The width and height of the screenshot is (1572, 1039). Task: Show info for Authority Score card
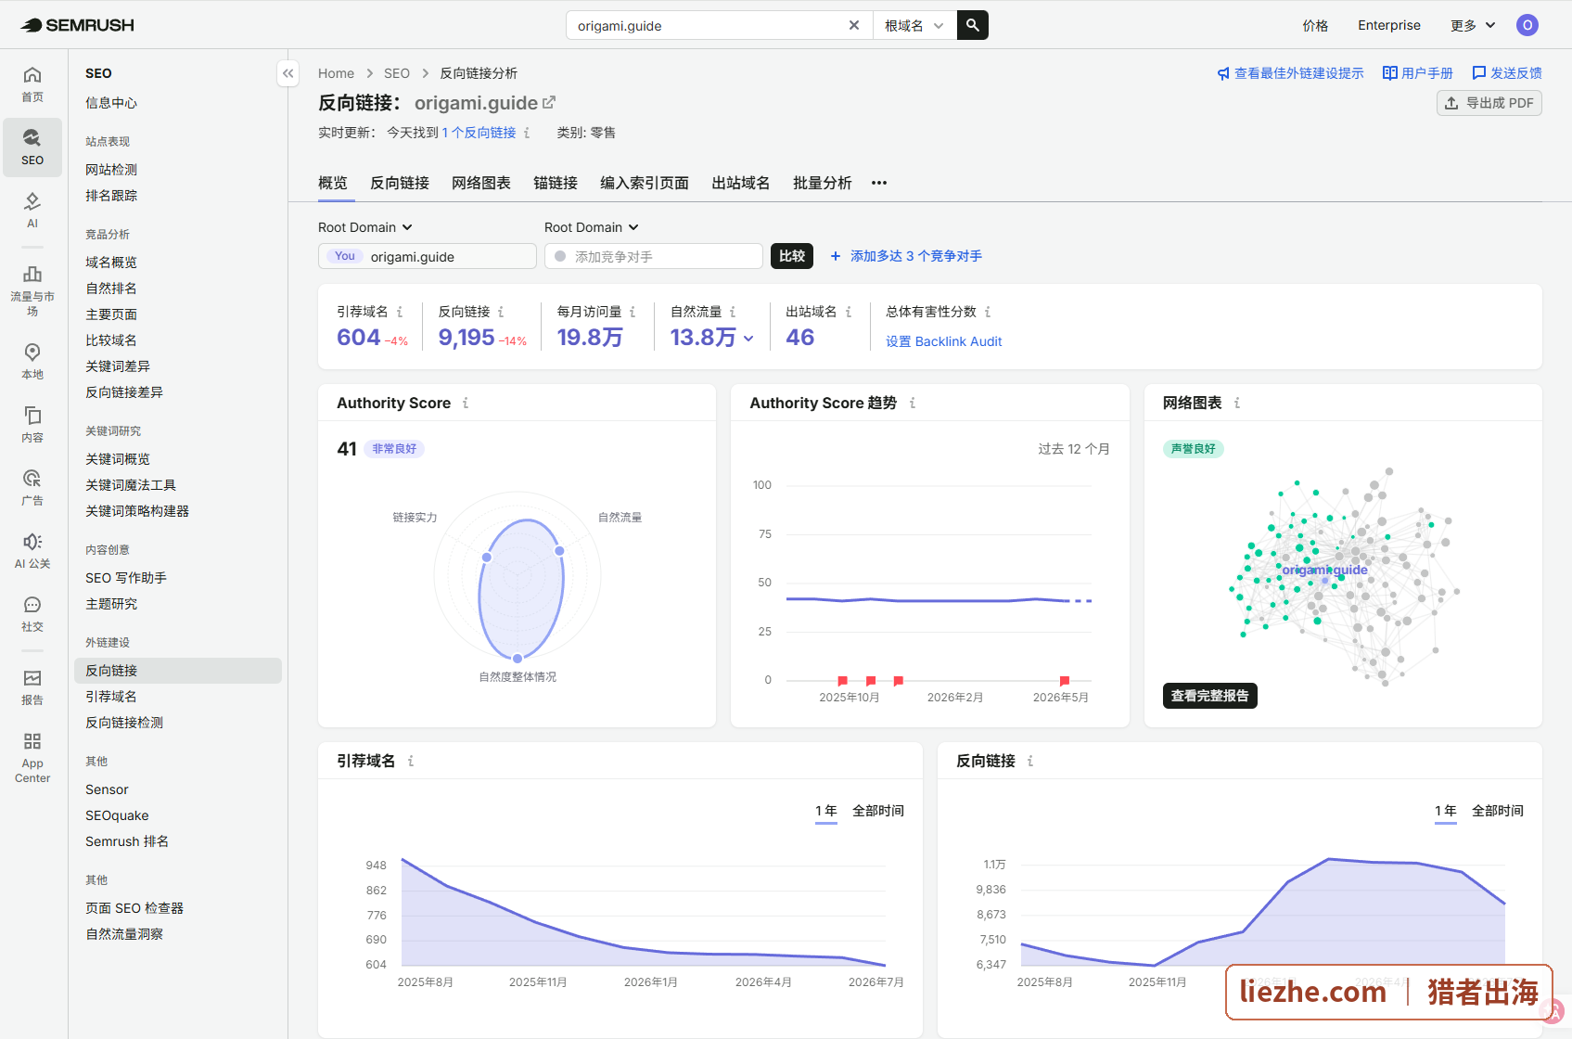point(466,403)
